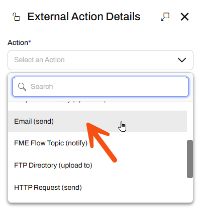
Task: Click the Search placeholder text
Action: coord(42,87)
